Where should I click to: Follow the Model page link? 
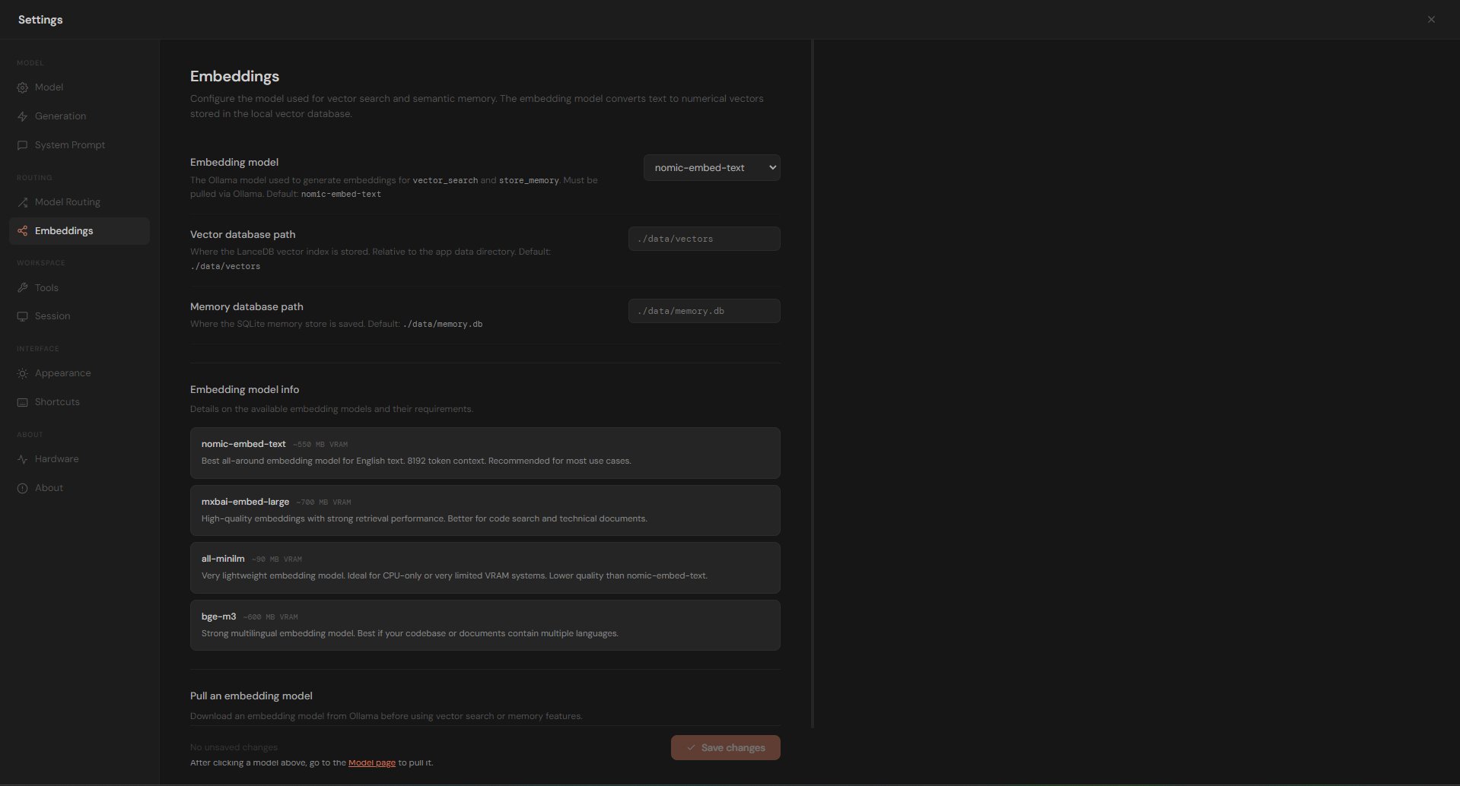(371, 762)
